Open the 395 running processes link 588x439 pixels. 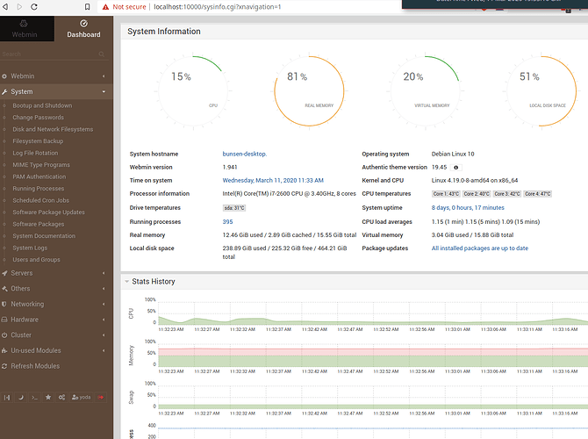tap(227, 222)
